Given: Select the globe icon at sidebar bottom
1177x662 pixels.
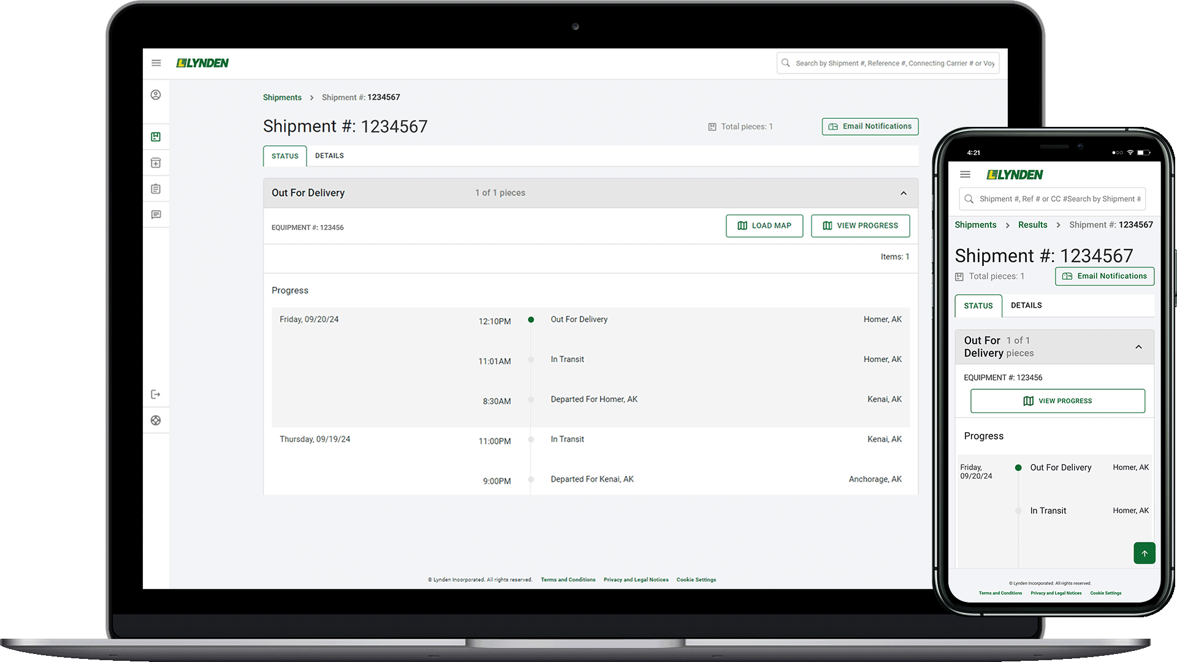Looking at the screenshot, I should click(156, 420).
